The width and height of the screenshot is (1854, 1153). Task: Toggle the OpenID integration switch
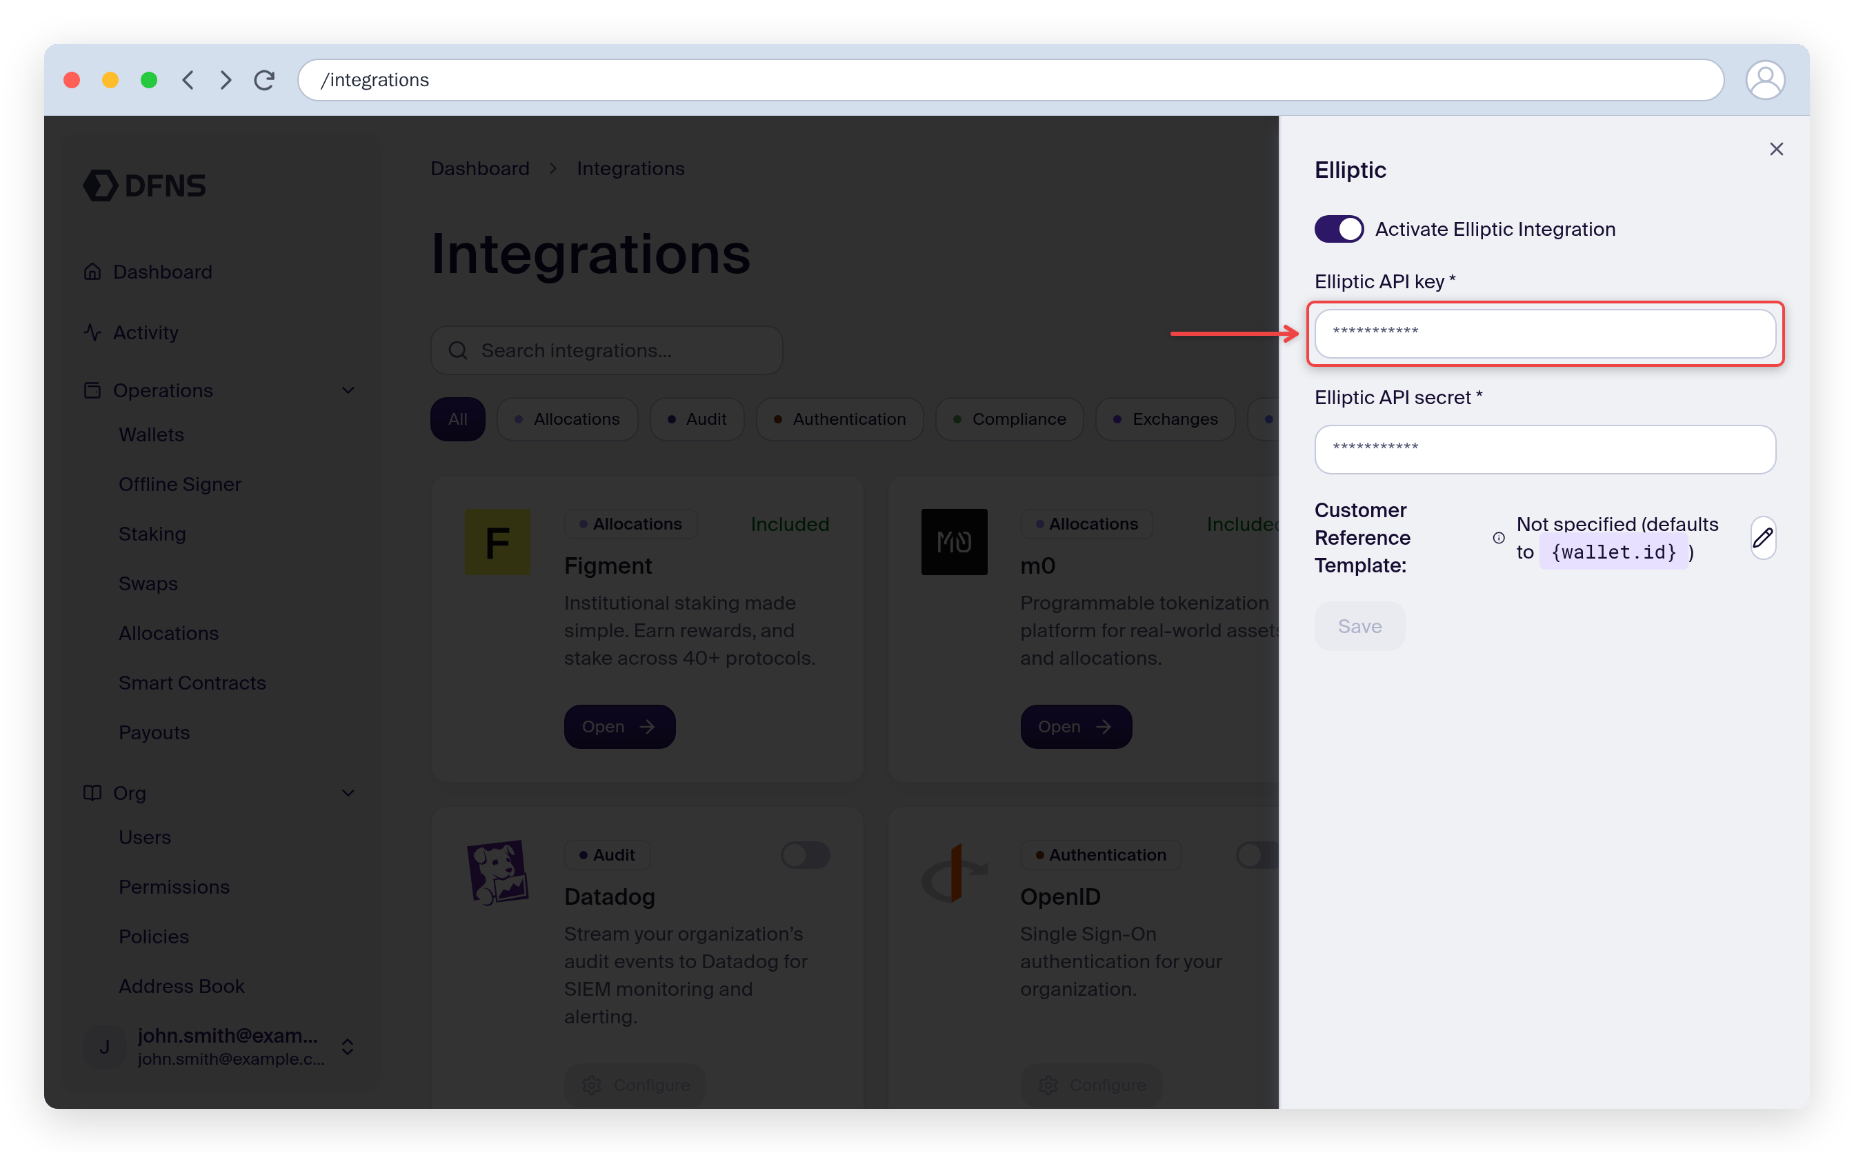[1257, 855]
